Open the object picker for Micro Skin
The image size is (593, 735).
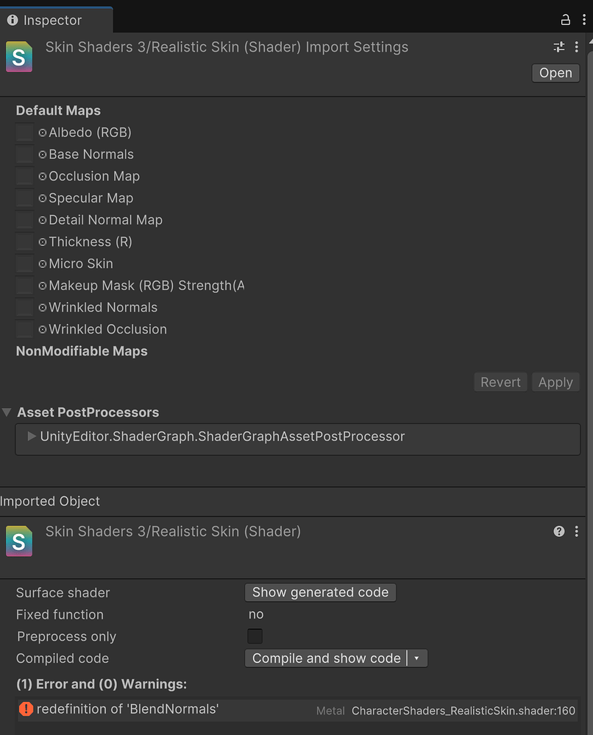coord(42,264)
